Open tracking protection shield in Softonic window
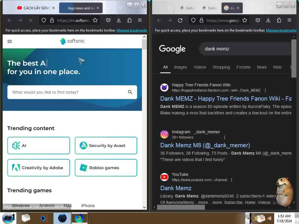The image size is (299, 224). 44,20
